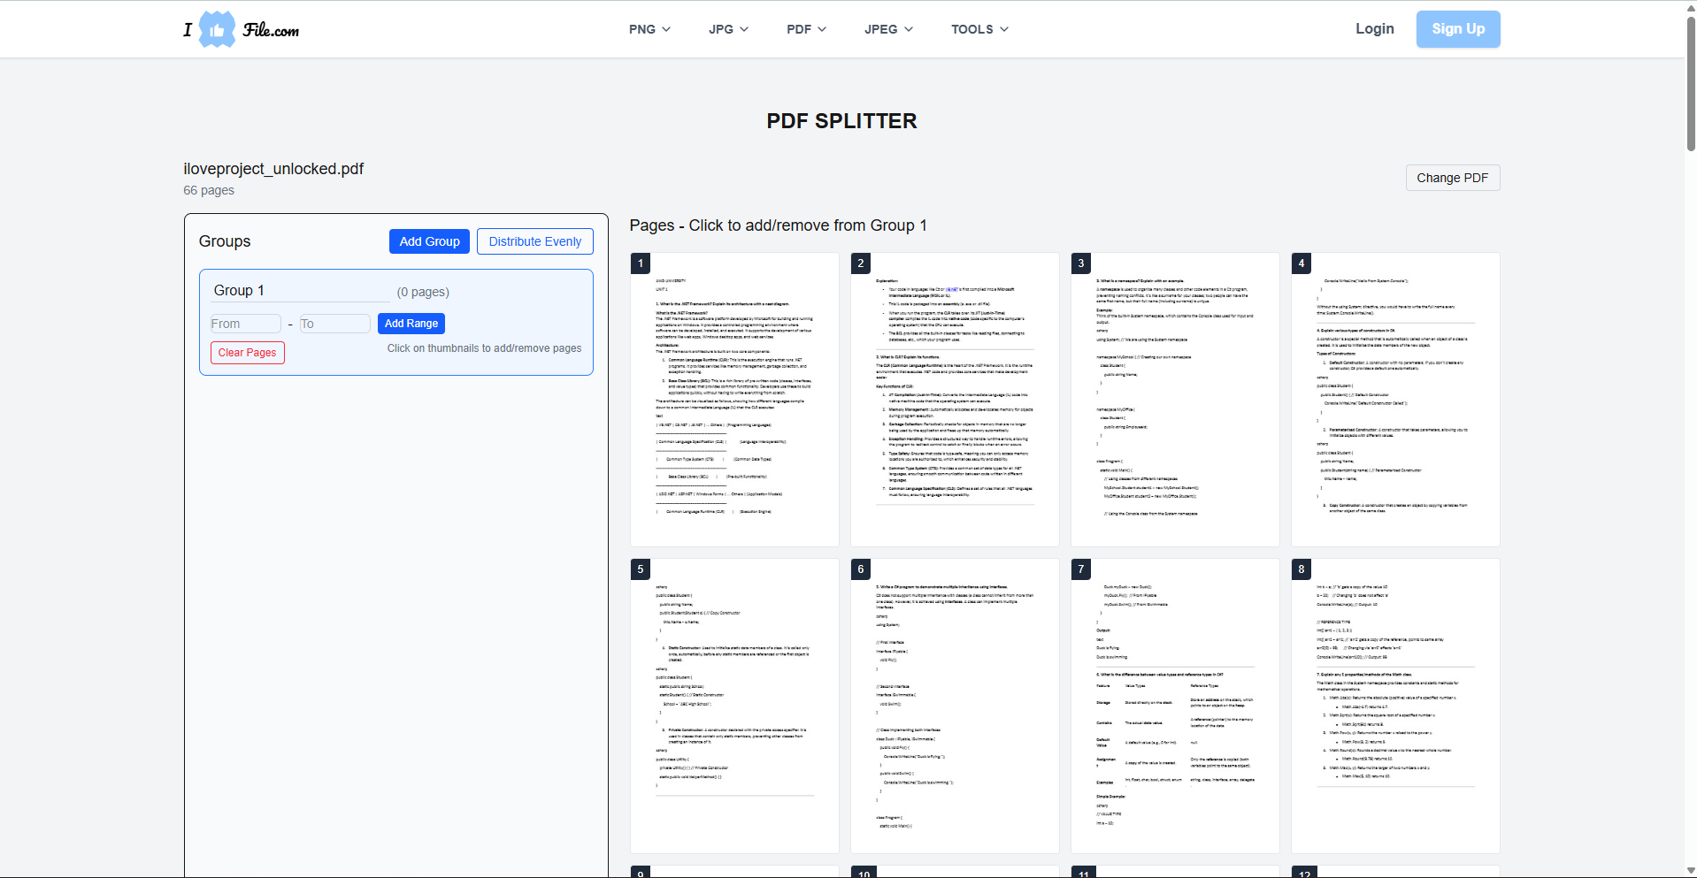Add page 1 thumbnail to Group 1
1697x878 pixels.
click(733, 399)
